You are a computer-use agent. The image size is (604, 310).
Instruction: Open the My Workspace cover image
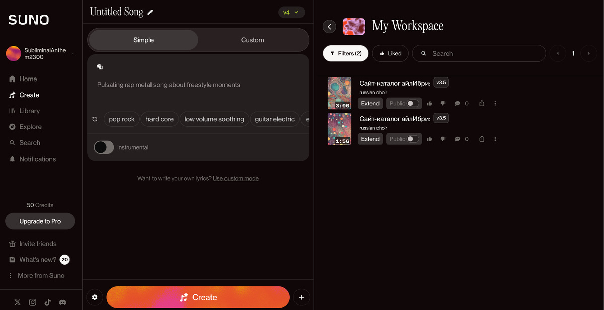coord(354,26)
